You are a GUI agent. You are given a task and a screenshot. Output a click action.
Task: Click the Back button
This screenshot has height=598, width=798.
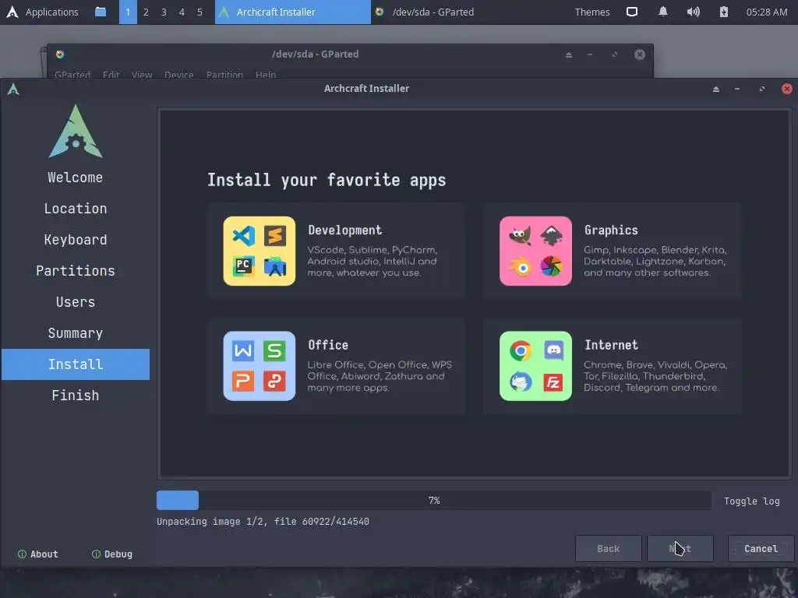pyautogui.click(x=608, y=549)
